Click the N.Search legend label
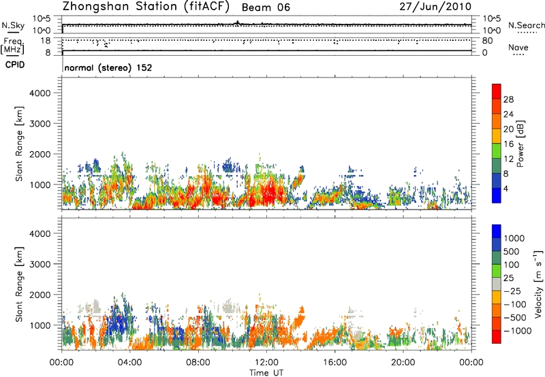The width and height of the screenshot is (545, 377). click(x=526, y=25)
